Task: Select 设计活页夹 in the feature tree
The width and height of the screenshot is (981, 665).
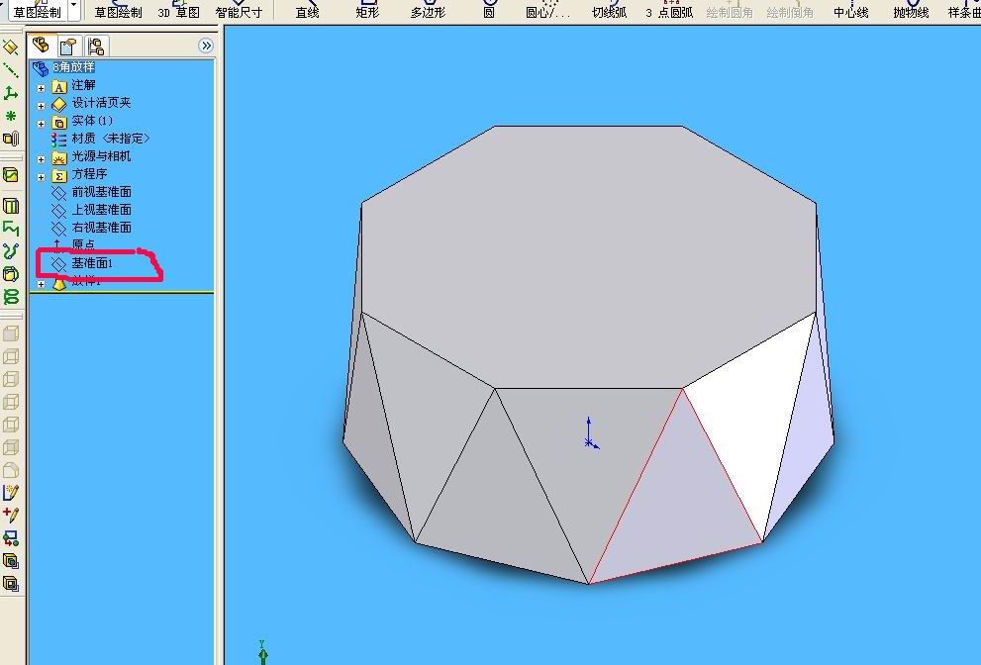Action: click(101, 103)
